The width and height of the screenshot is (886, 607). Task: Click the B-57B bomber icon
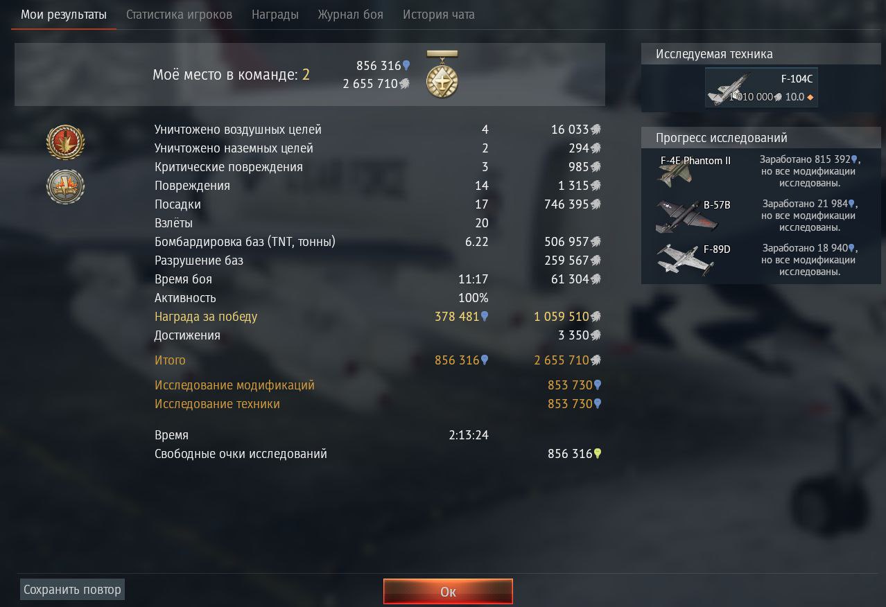coord(678,217)
